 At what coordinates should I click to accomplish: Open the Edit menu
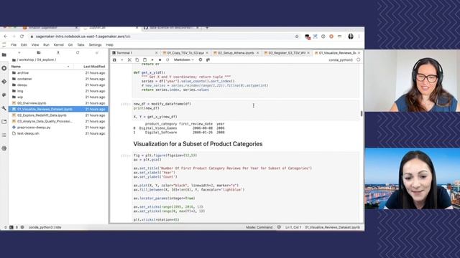click(24, 45)
